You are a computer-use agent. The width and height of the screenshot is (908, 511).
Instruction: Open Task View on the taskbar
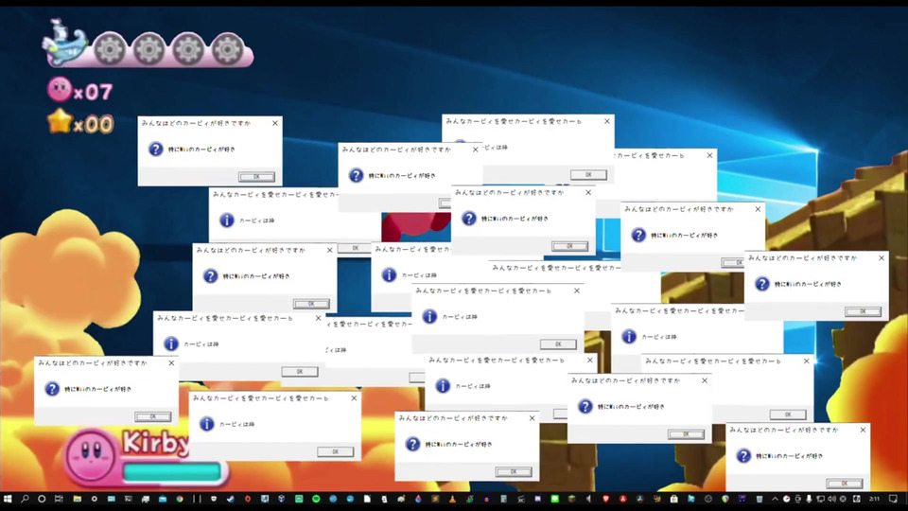point(59,499)
